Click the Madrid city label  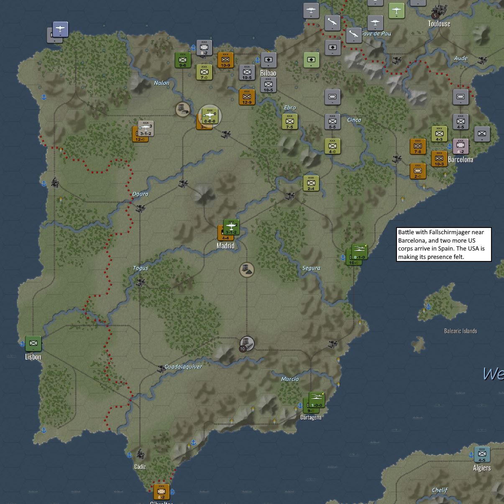pyautogui.click(x=225, y=246)
